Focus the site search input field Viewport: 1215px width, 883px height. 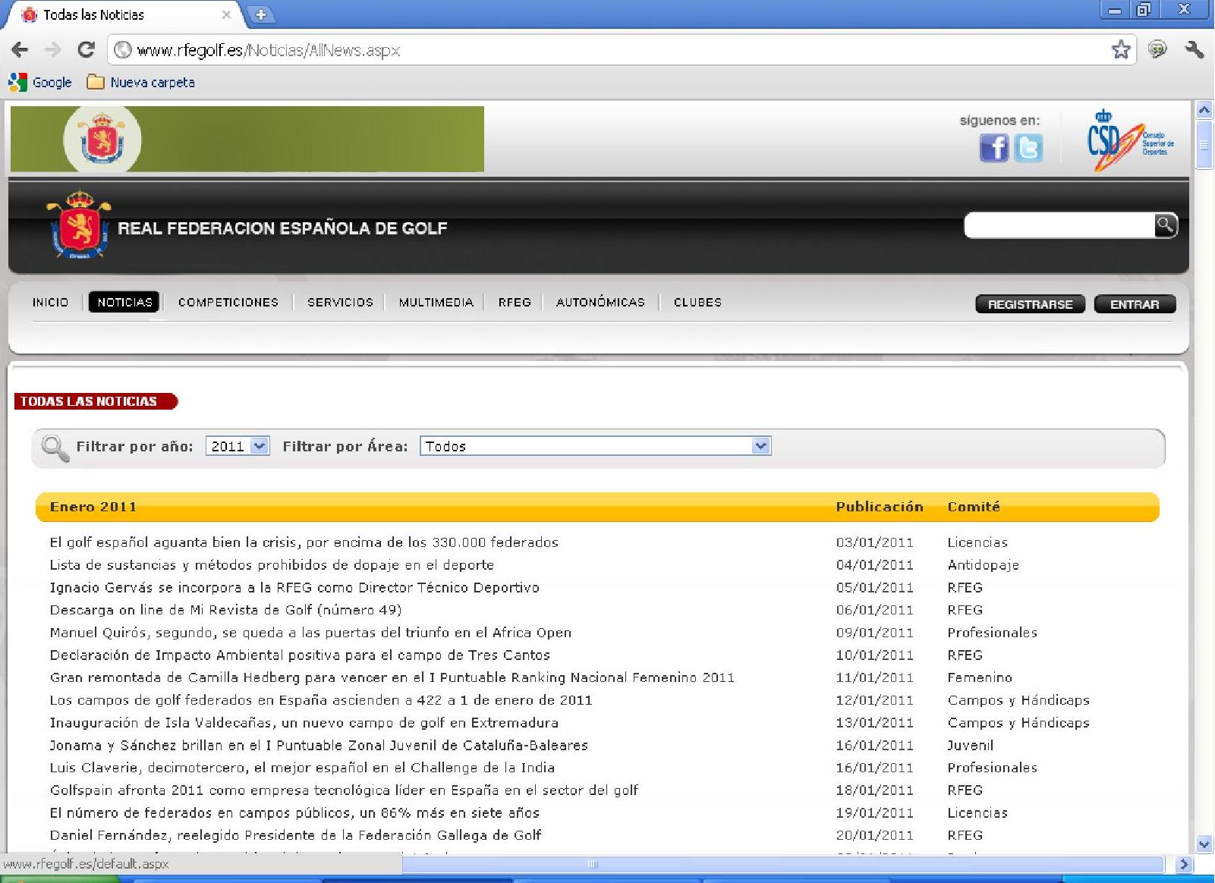coord(1059,225)
